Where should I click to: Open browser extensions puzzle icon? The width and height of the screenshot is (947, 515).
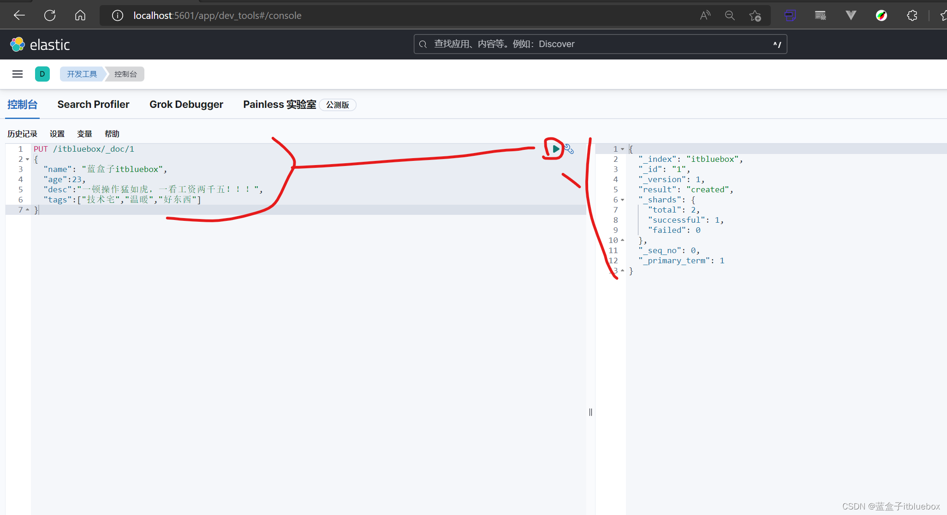tap(912, 16)
